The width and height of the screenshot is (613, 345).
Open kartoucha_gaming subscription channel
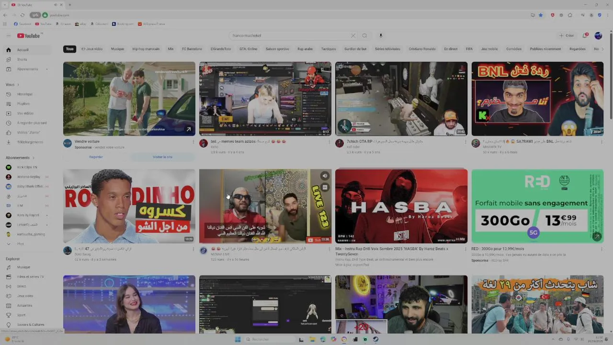27,234
